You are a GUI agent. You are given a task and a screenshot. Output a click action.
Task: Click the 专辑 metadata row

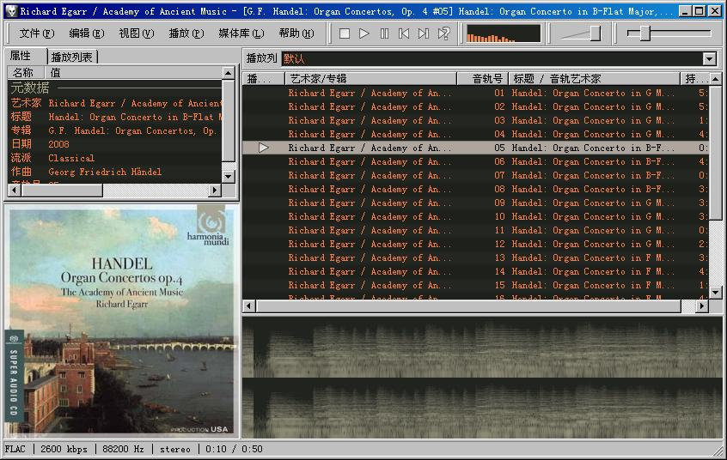115,130
